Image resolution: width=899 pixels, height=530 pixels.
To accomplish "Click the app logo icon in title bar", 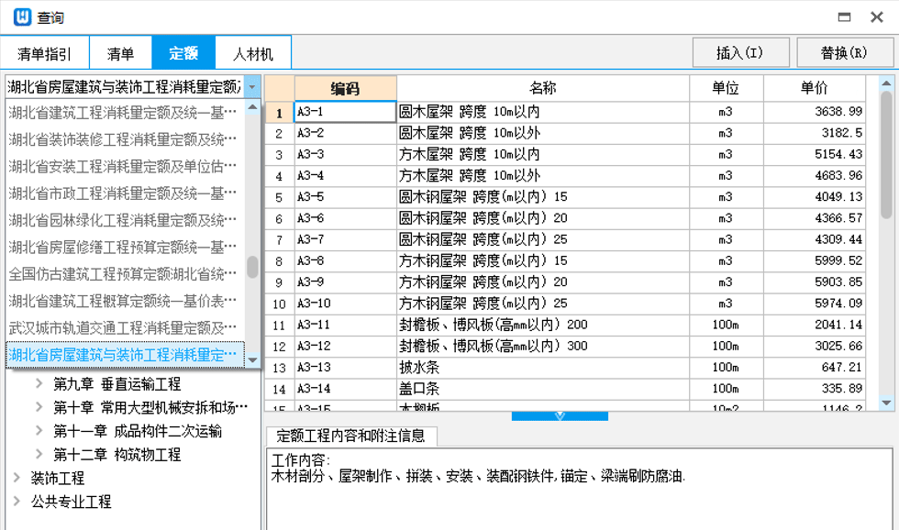I will [x=22, y=17].
